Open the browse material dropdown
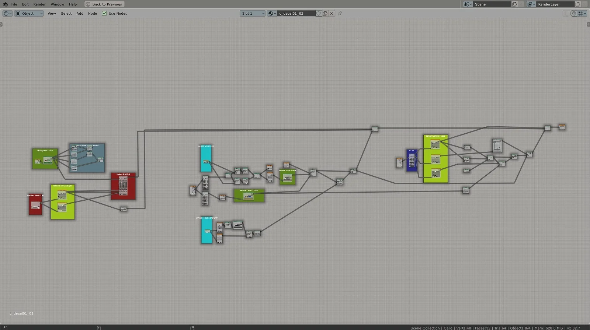This screenshot has height=330, width=590. (x=272, y=13)
